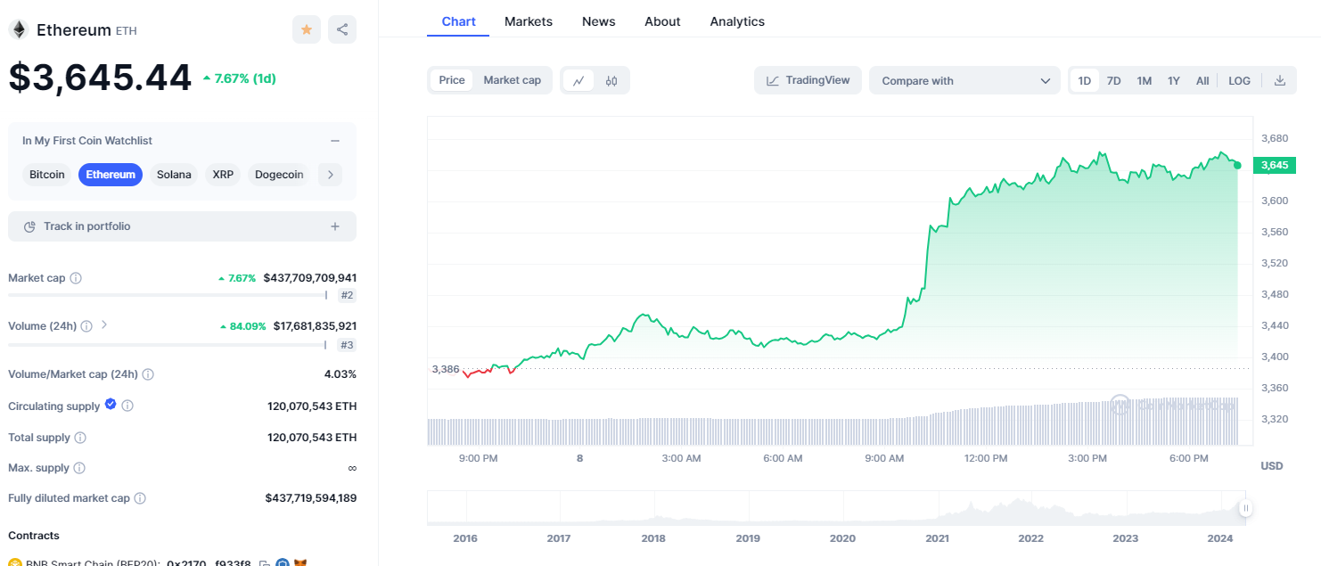Open Volume (24h) info tooltip icon

point(86,326)
